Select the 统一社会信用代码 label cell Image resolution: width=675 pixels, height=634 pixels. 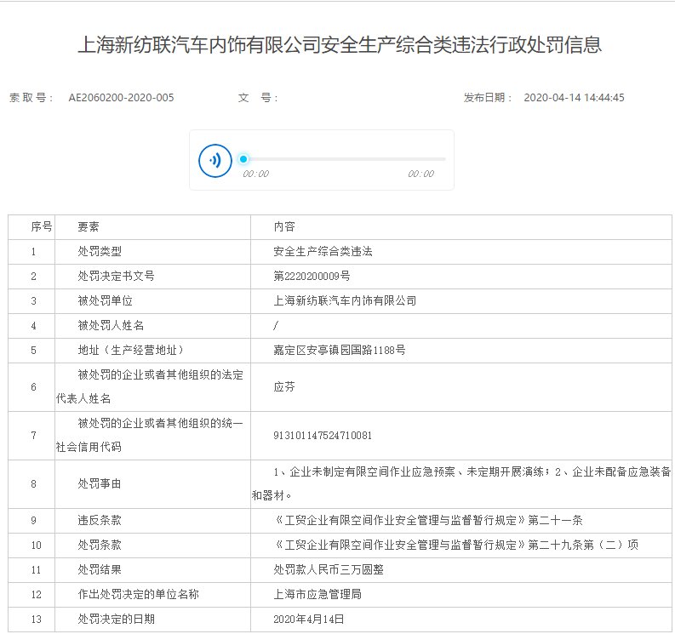(153, 436)
